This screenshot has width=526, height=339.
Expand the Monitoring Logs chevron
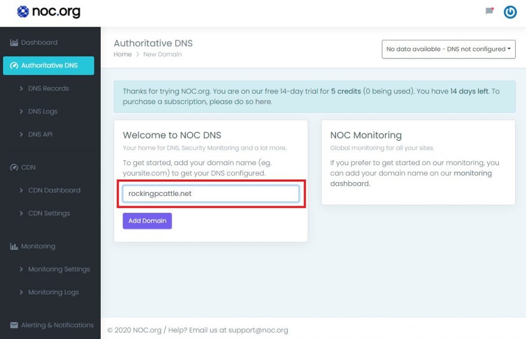21,292
